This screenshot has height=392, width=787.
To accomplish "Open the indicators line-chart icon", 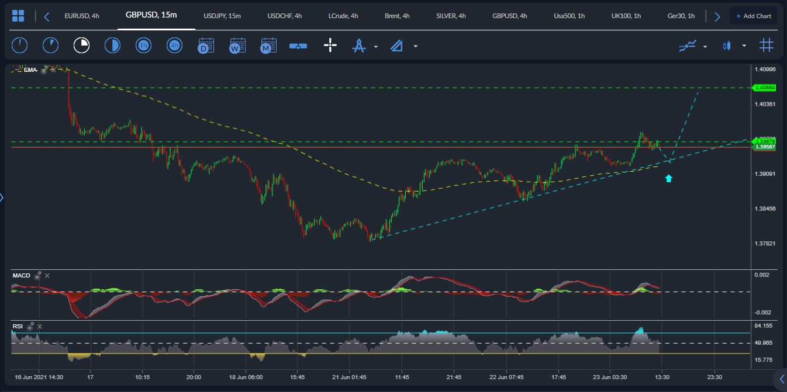I will point(688,46).
